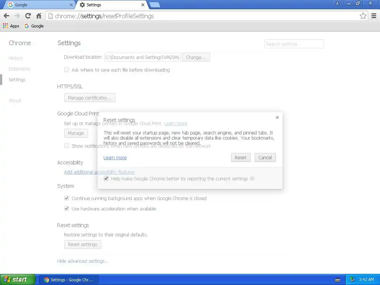Image resolution: width=380 pixels, height=285 pixels.
Task: Select Settings in the Chrome sidebar
Action: pos(17,79)
